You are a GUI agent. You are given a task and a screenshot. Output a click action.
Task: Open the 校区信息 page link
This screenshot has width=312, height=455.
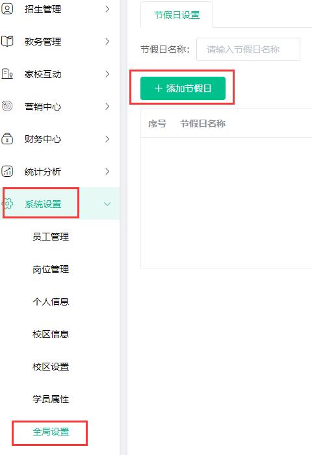tap(51, 334)
